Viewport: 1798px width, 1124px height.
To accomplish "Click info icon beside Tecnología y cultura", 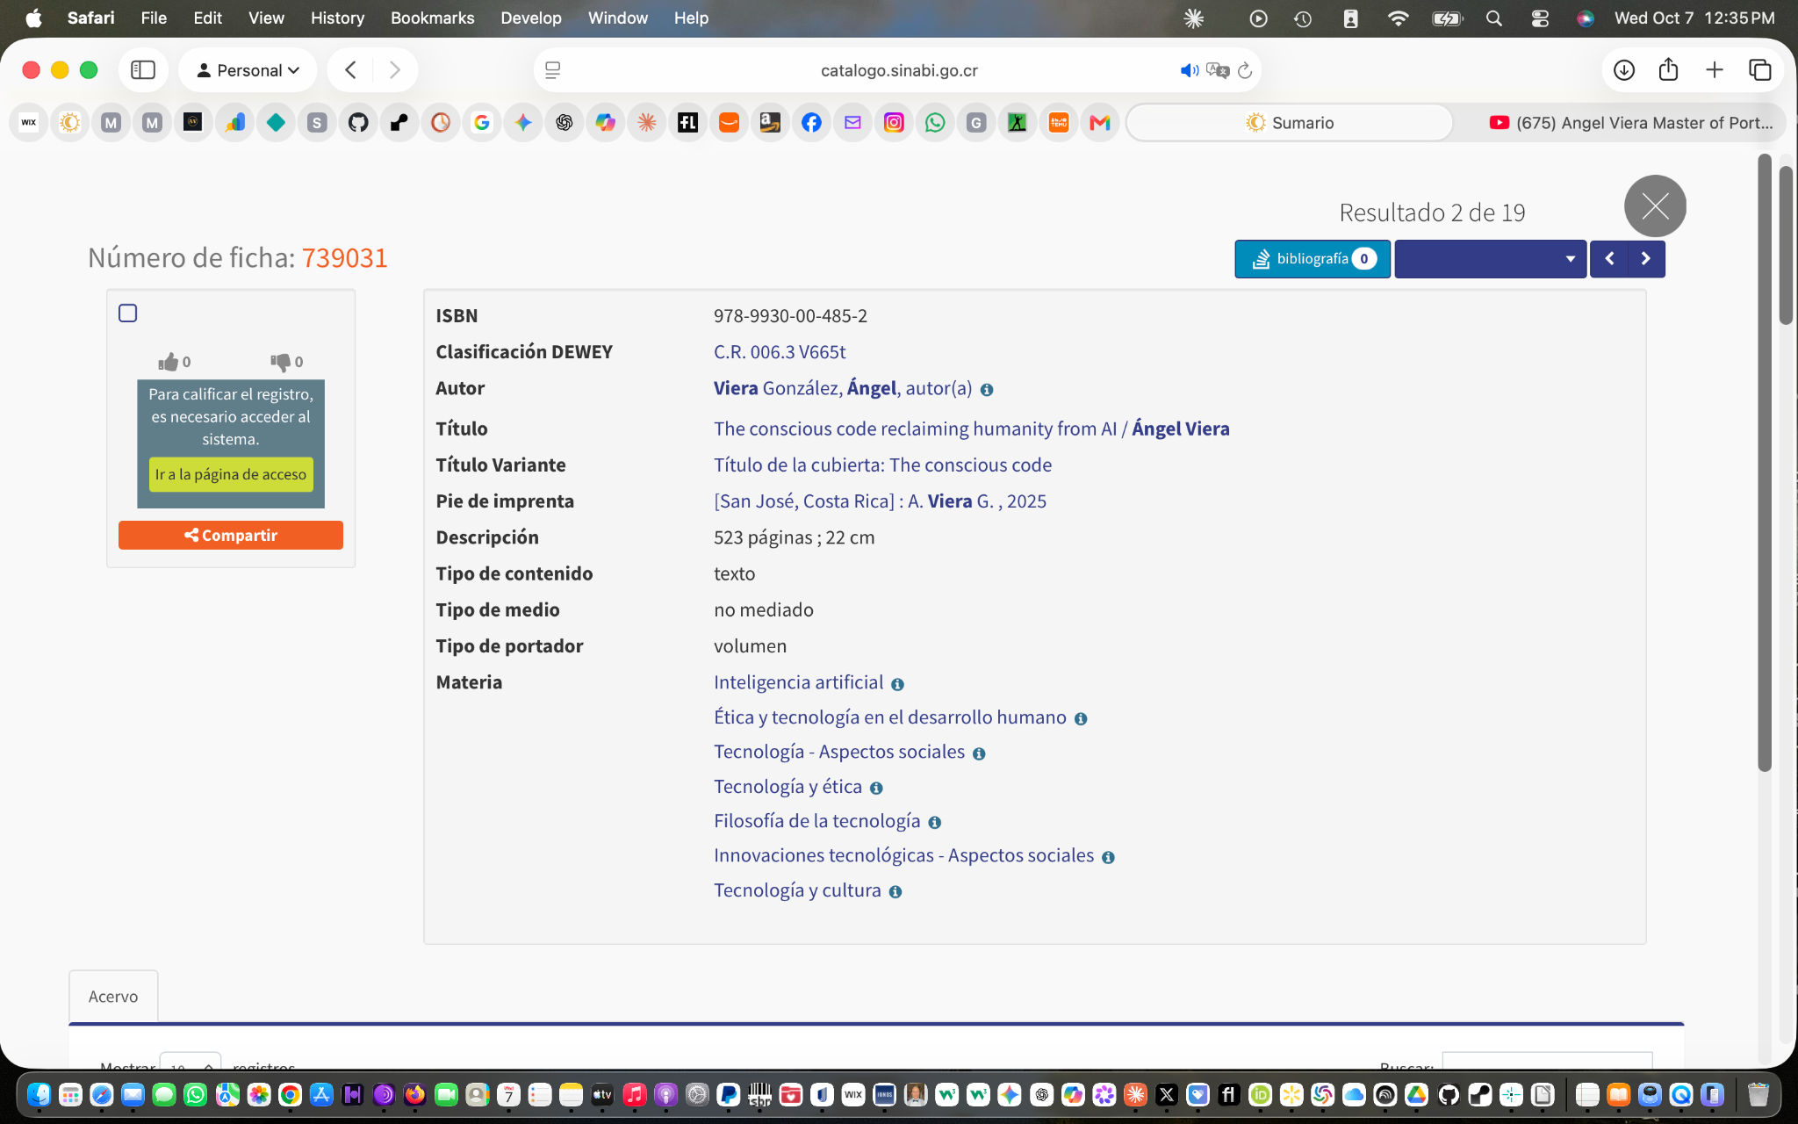I will tap(895, 891).
